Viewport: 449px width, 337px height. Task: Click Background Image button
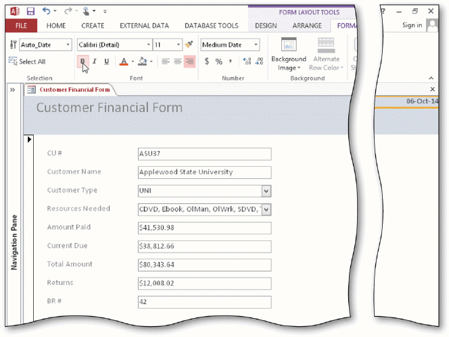coord(289,54)
